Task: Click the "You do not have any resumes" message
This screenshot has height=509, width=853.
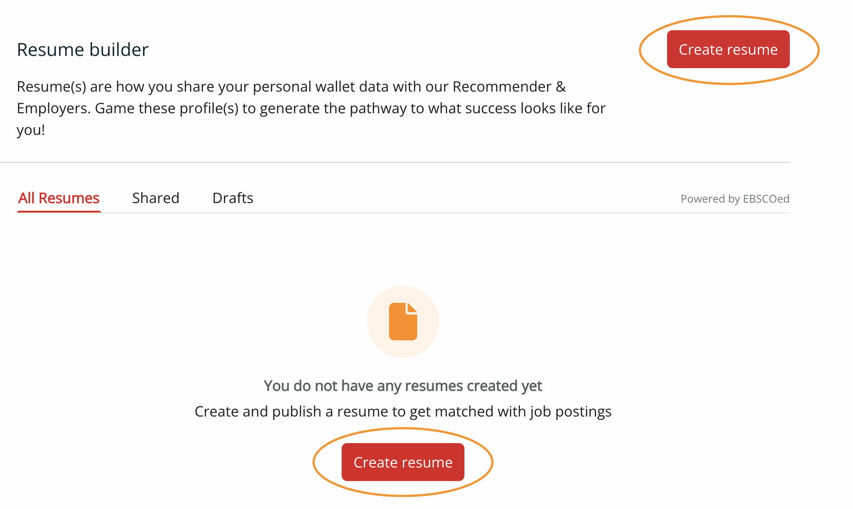Action: (x=403, y=386)
